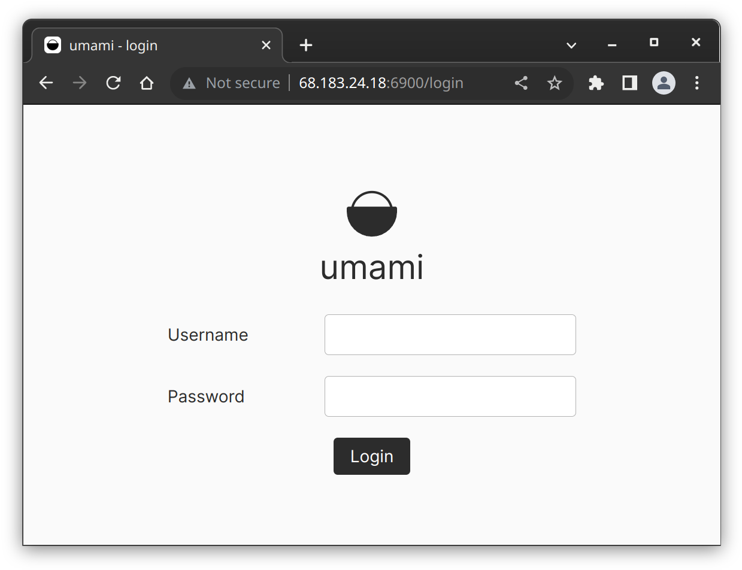Image resolution: width=742 pixels, height=570 pixels.
Task: Focus the Password input field
Action: pyautogui.click(x=450, y=396)
